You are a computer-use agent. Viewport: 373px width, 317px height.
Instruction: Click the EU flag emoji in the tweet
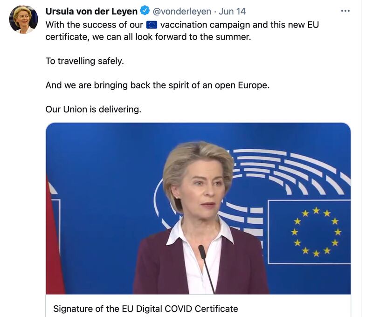[x=152, y=25]
